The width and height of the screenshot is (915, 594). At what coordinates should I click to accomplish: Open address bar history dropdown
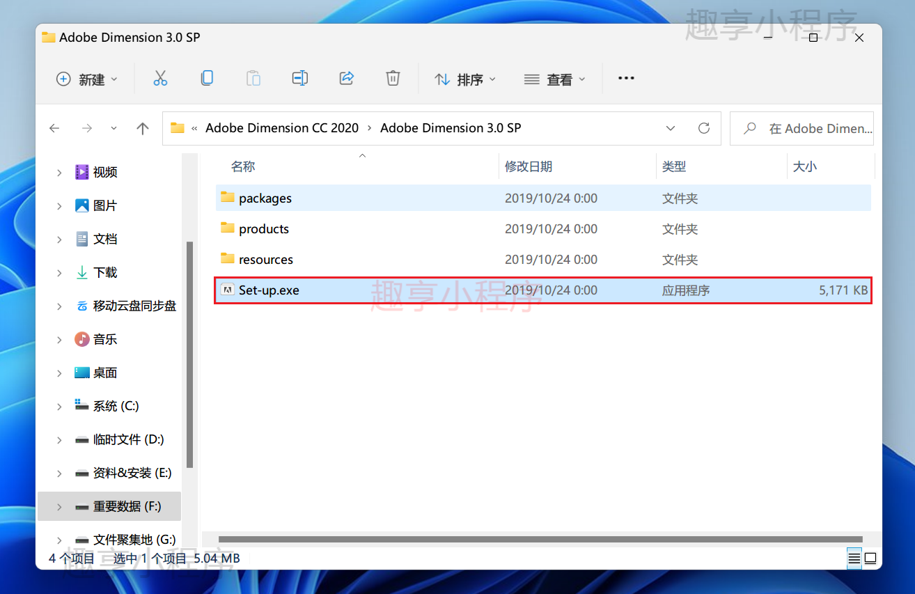pyautogui.click(x=671, y=128)
